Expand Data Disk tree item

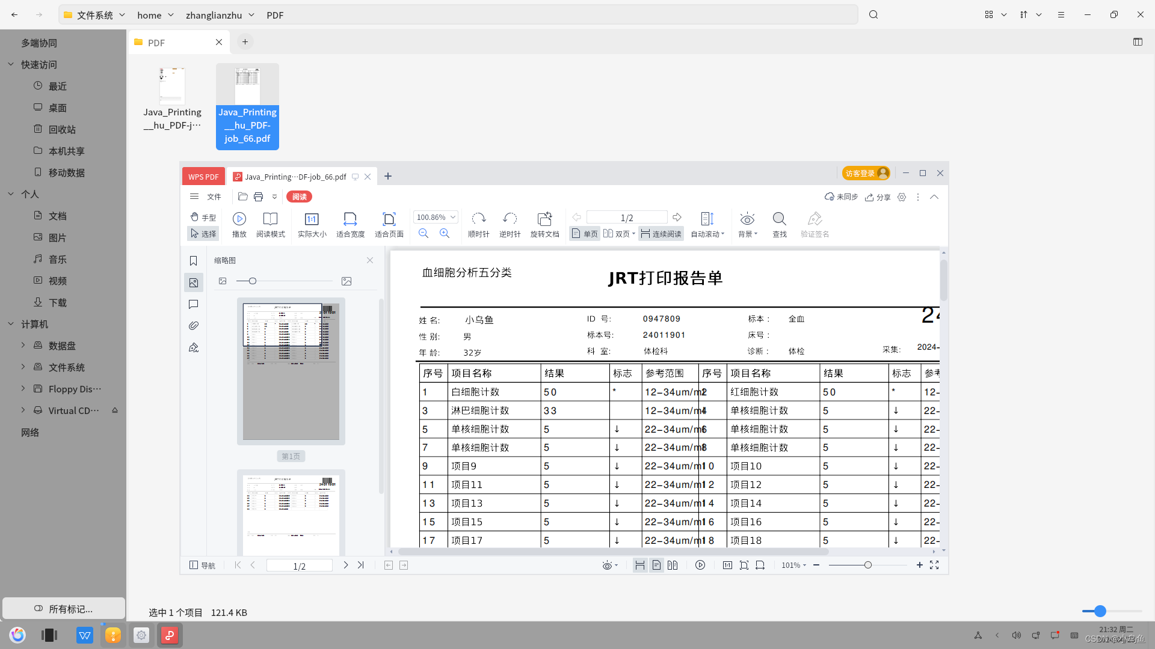click(23, 346)
